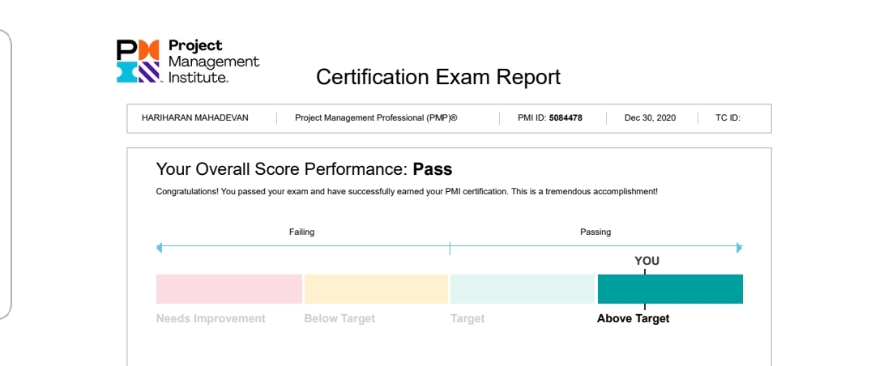Click the Target label under bar
The image size is (875, 366).
(467, 318)
